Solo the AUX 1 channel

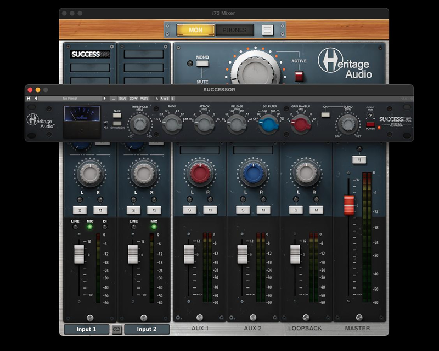click(x=189, y=210)
